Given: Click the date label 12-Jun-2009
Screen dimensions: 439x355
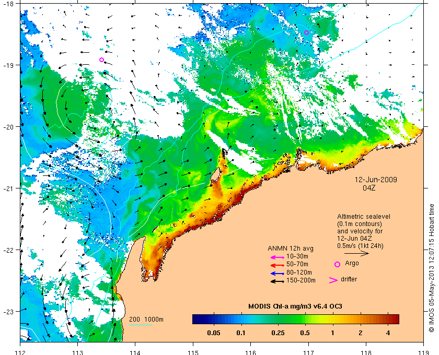Looking at the screenshot, I should [x=376, y=180].
